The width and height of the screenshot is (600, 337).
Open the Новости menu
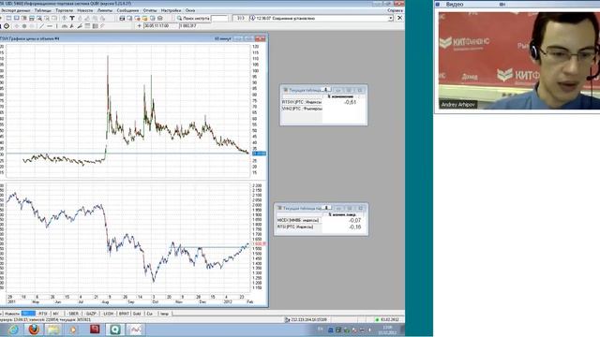tap(85, 10)
